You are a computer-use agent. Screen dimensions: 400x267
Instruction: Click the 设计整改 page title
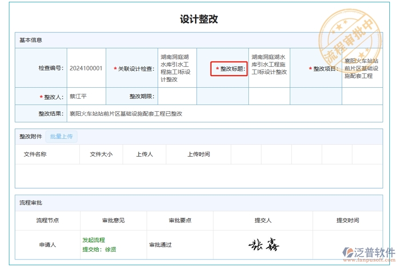point(200,19)
